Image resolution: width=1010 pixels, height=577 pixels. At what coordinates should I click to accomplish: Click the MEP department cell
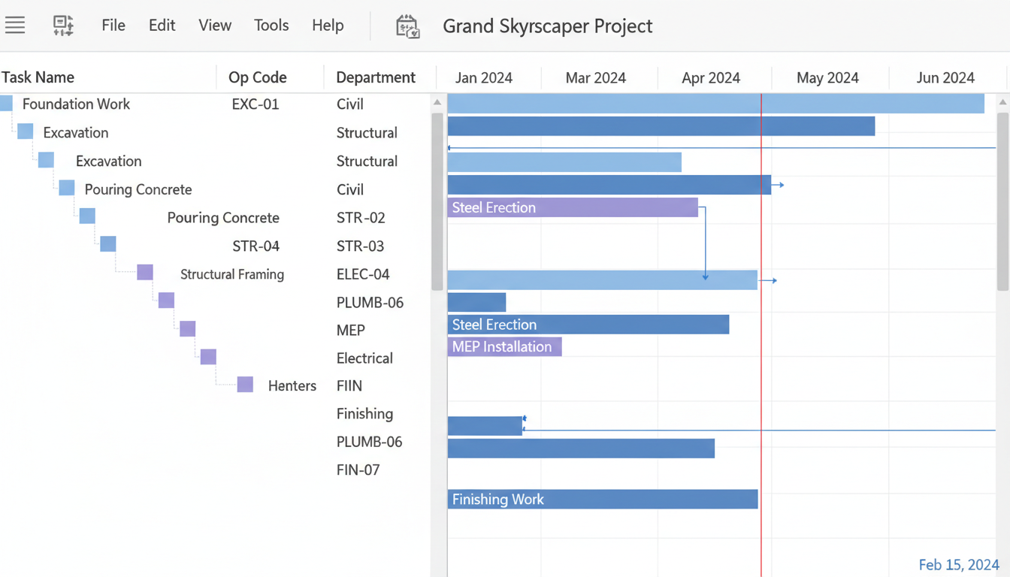351,331
